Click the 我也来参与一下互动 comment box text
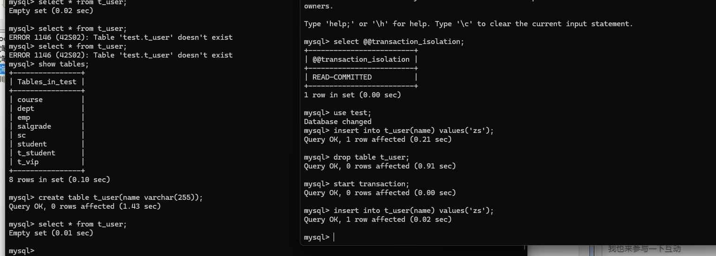The image size is (716, 256). coord(644,249)
